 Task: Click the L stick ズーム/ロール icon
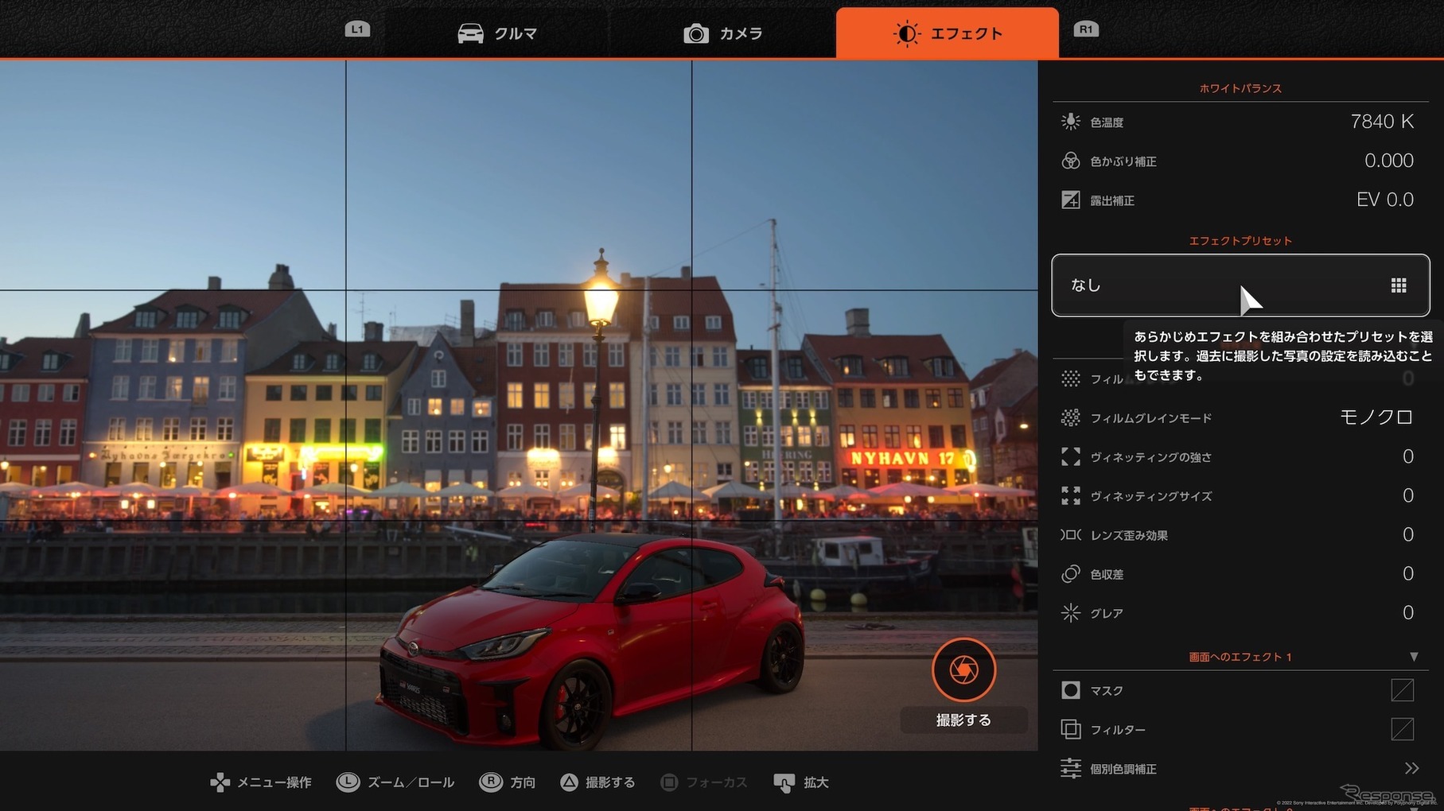(348, 782)
